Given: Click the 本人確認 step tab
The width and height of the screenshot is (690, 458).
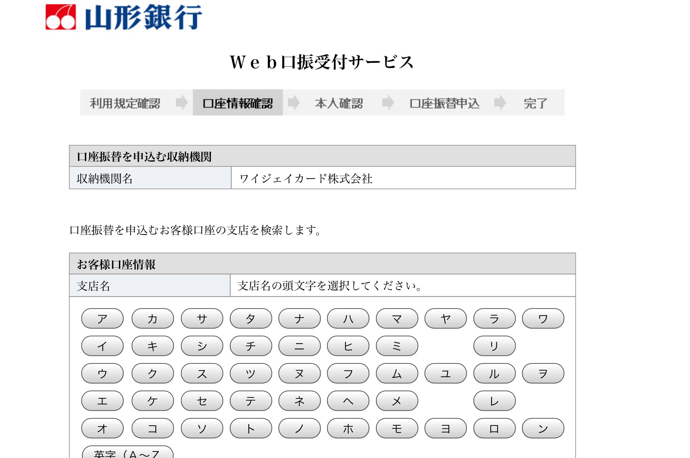Looking at the screenshot, I should click(339, 103).
